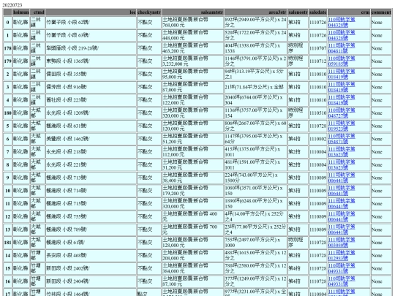Select the area cell with 14.00 square meters
395x296 pixels.
[256, 217]
